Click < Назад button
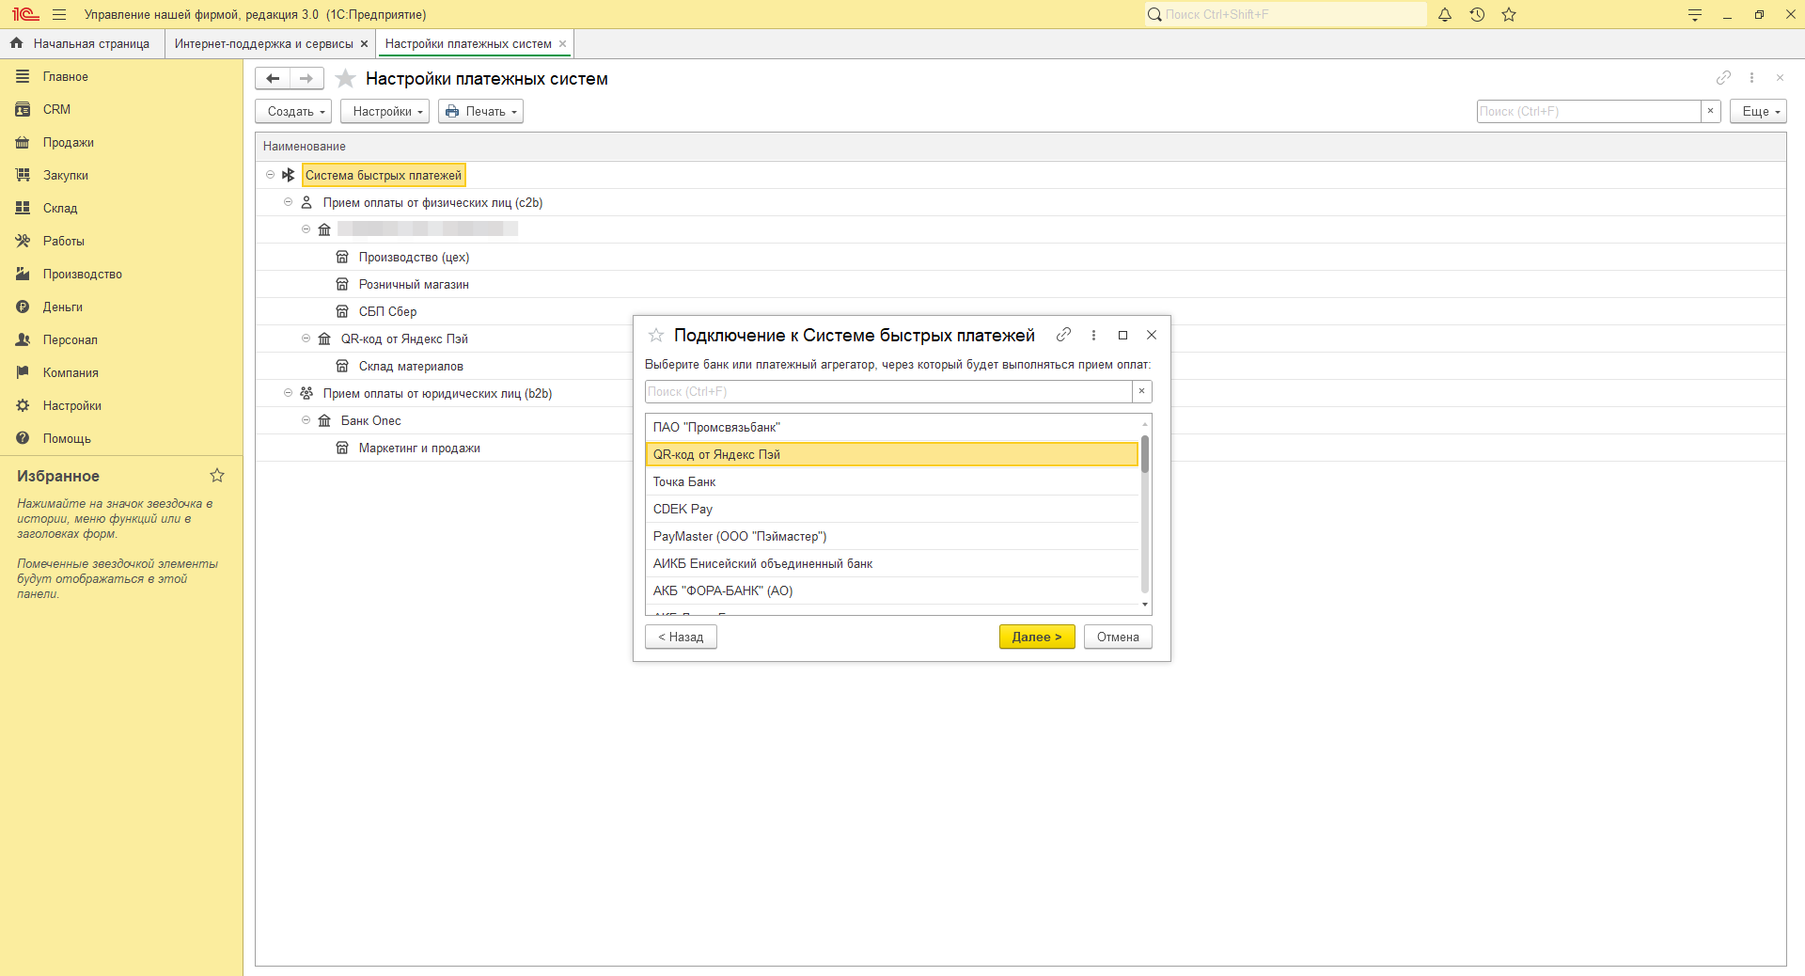This screenshot has width=1805, height=976. click(x=681, y=638)
